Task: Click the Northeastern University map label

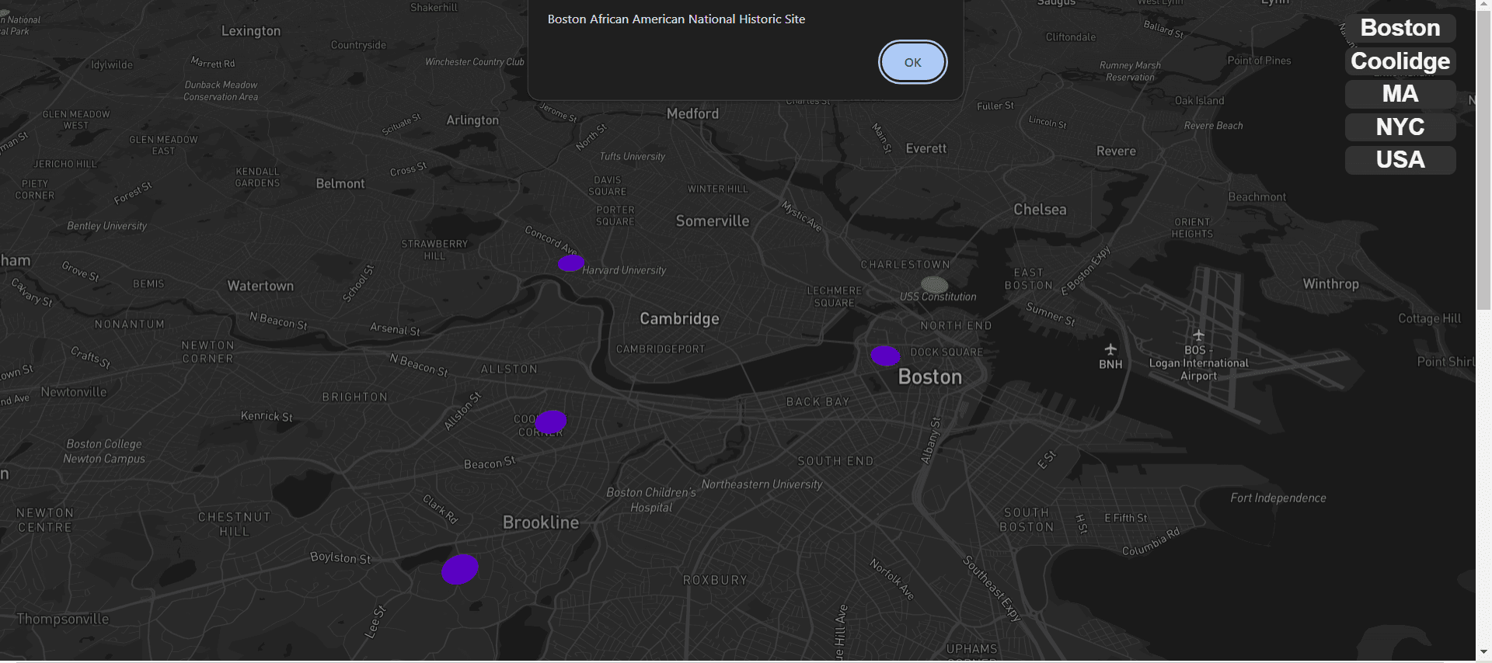Action: click(x=762, y=484)
